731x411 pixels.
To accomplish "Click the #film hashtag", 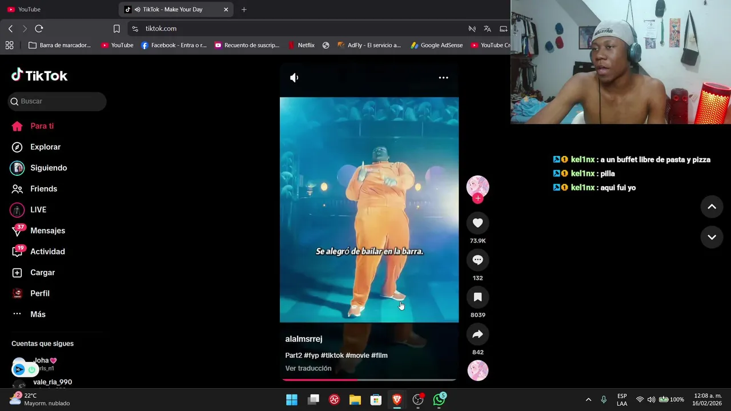I will tap(379, 356).
